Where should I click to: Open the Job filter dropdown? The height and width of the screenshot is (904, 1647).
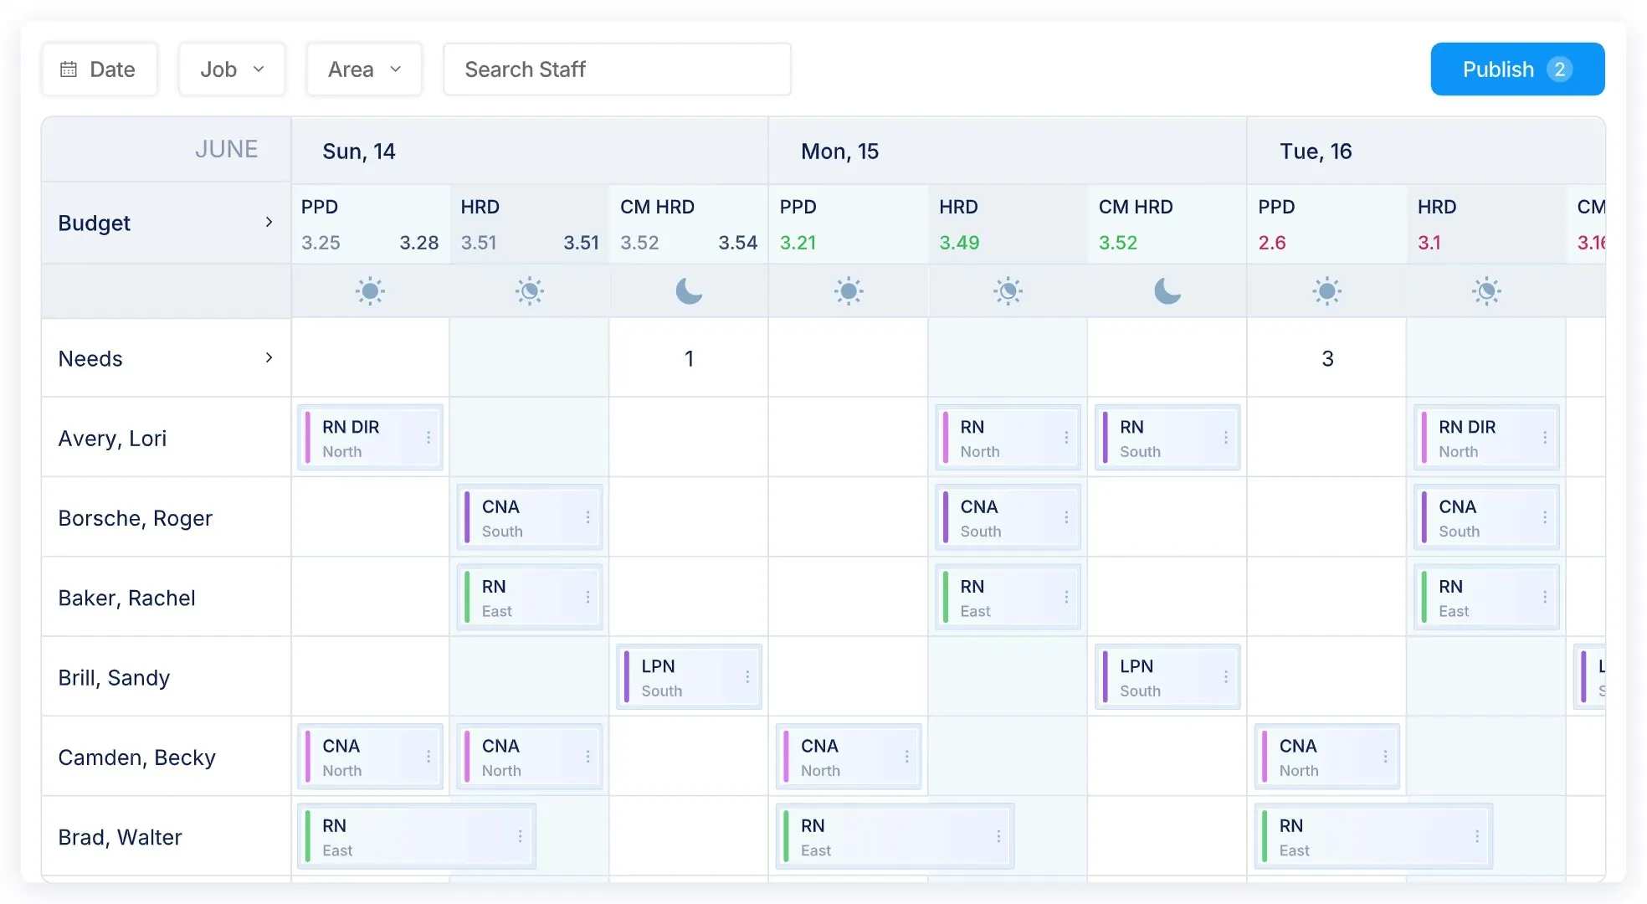pyautogui.click(x=231, y=69)
